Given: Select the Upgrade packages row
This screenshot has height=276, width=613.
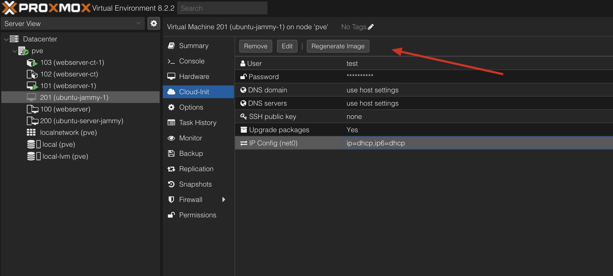Looking at the screenshot, I should (424, 130).
